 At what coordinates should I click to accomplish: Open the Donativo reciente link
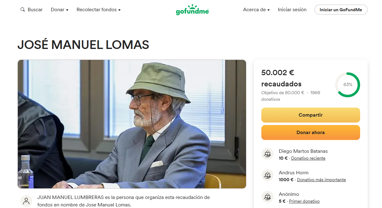[308, 158]
